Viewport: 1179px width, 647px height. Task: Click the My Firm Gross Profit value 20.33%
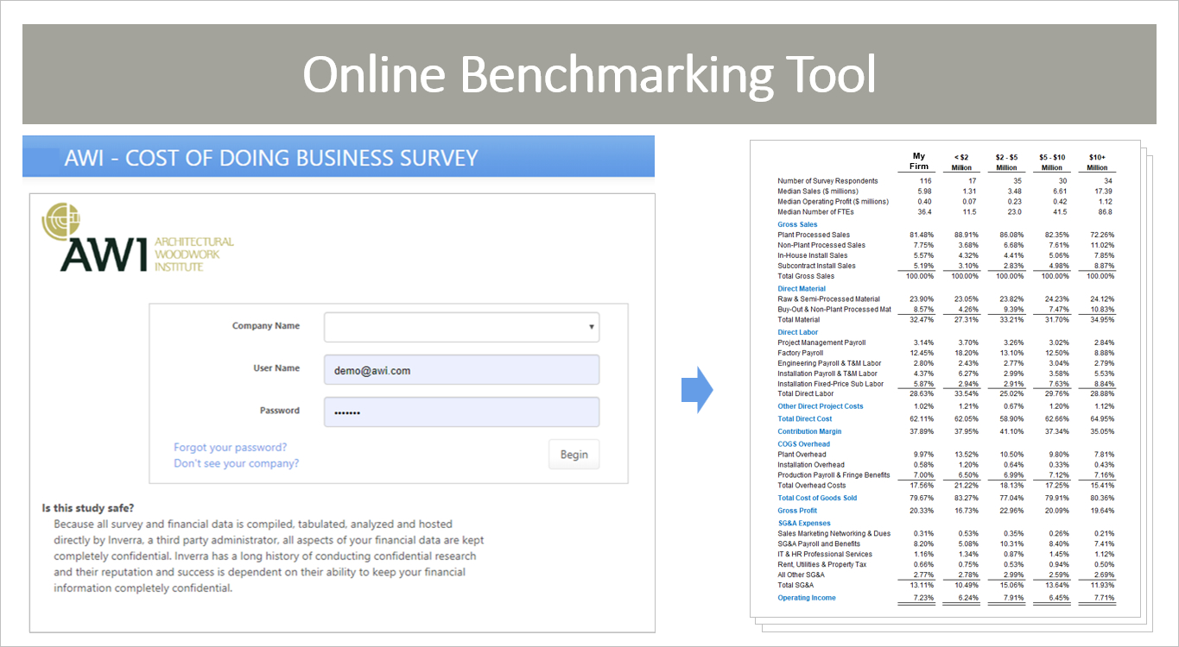921,511
